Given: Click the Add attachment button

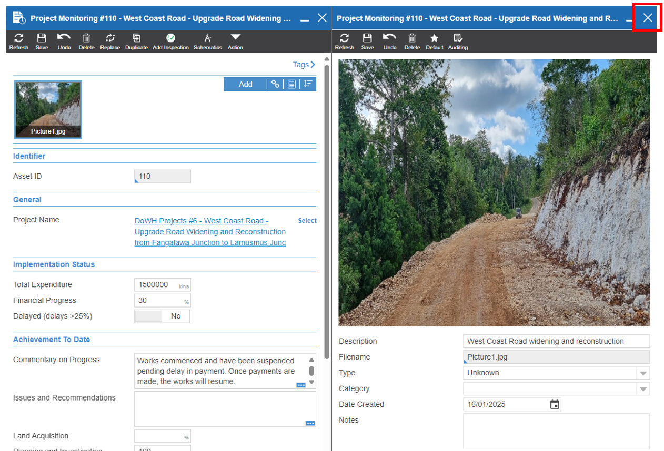Looking at the screenshot, I should pyautogui.click(x=245, y=84).
